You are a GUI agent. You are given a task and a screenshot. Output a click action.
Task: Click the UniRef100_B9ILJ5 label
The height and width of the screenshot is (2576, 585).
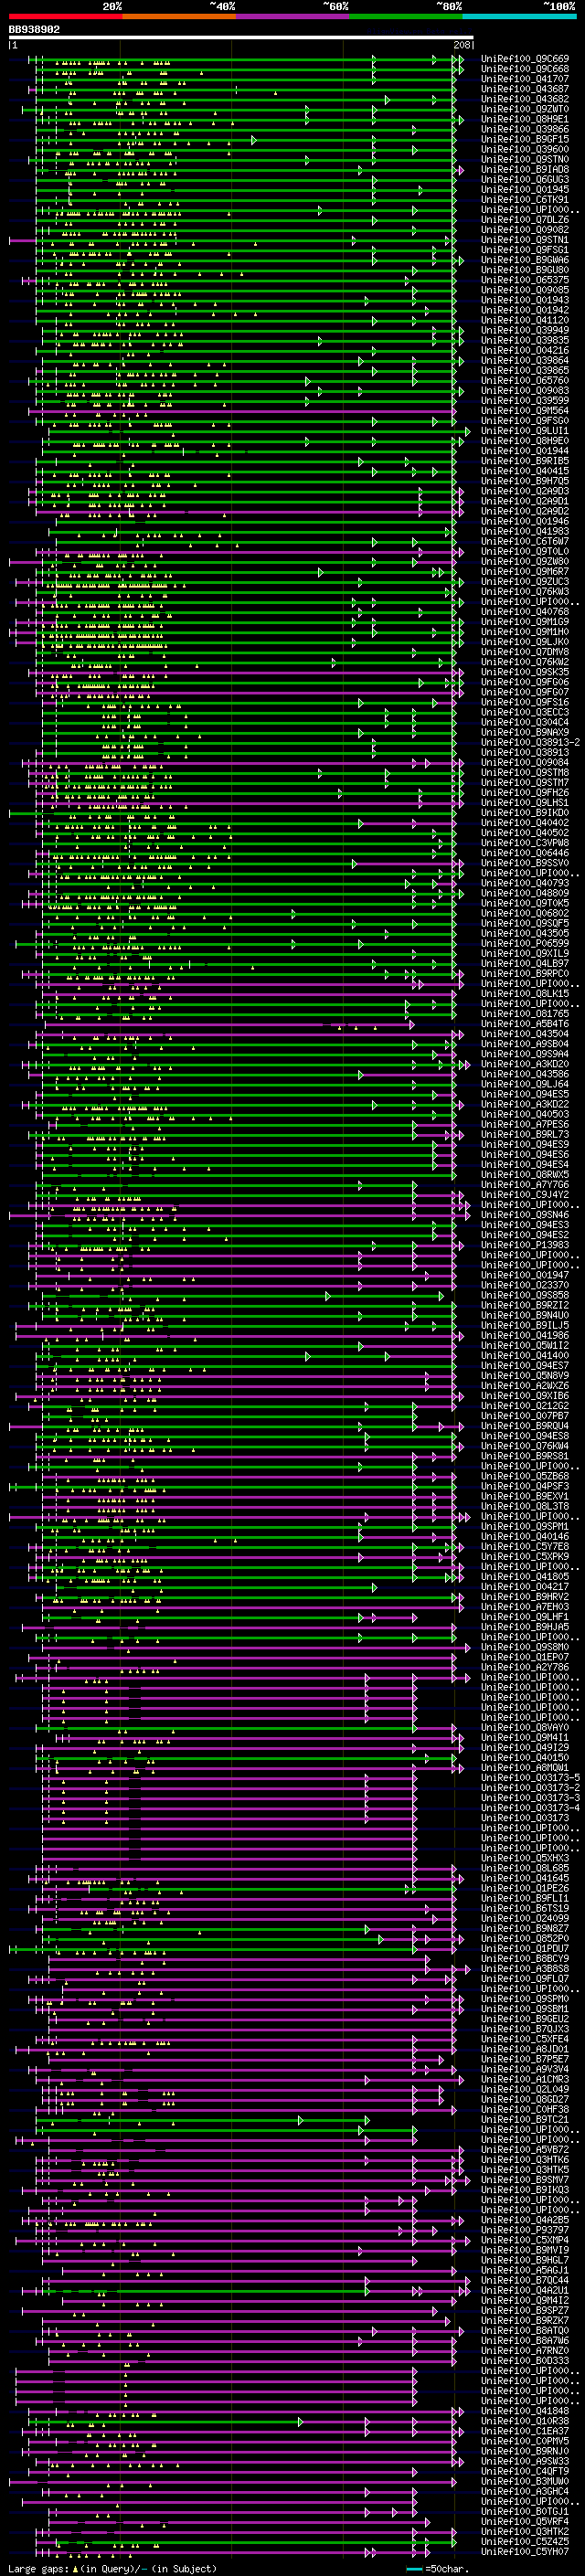525,1325
